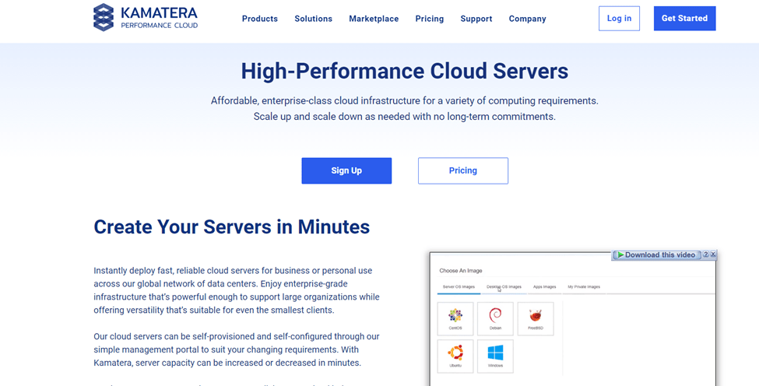Click the help question mark on video bar
The image size is (759, 386).
click(705, 254)
